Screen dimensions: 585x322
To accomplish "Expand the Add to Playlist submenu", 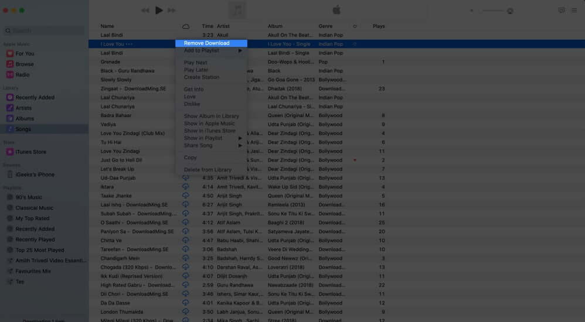I will pos(211,51).
